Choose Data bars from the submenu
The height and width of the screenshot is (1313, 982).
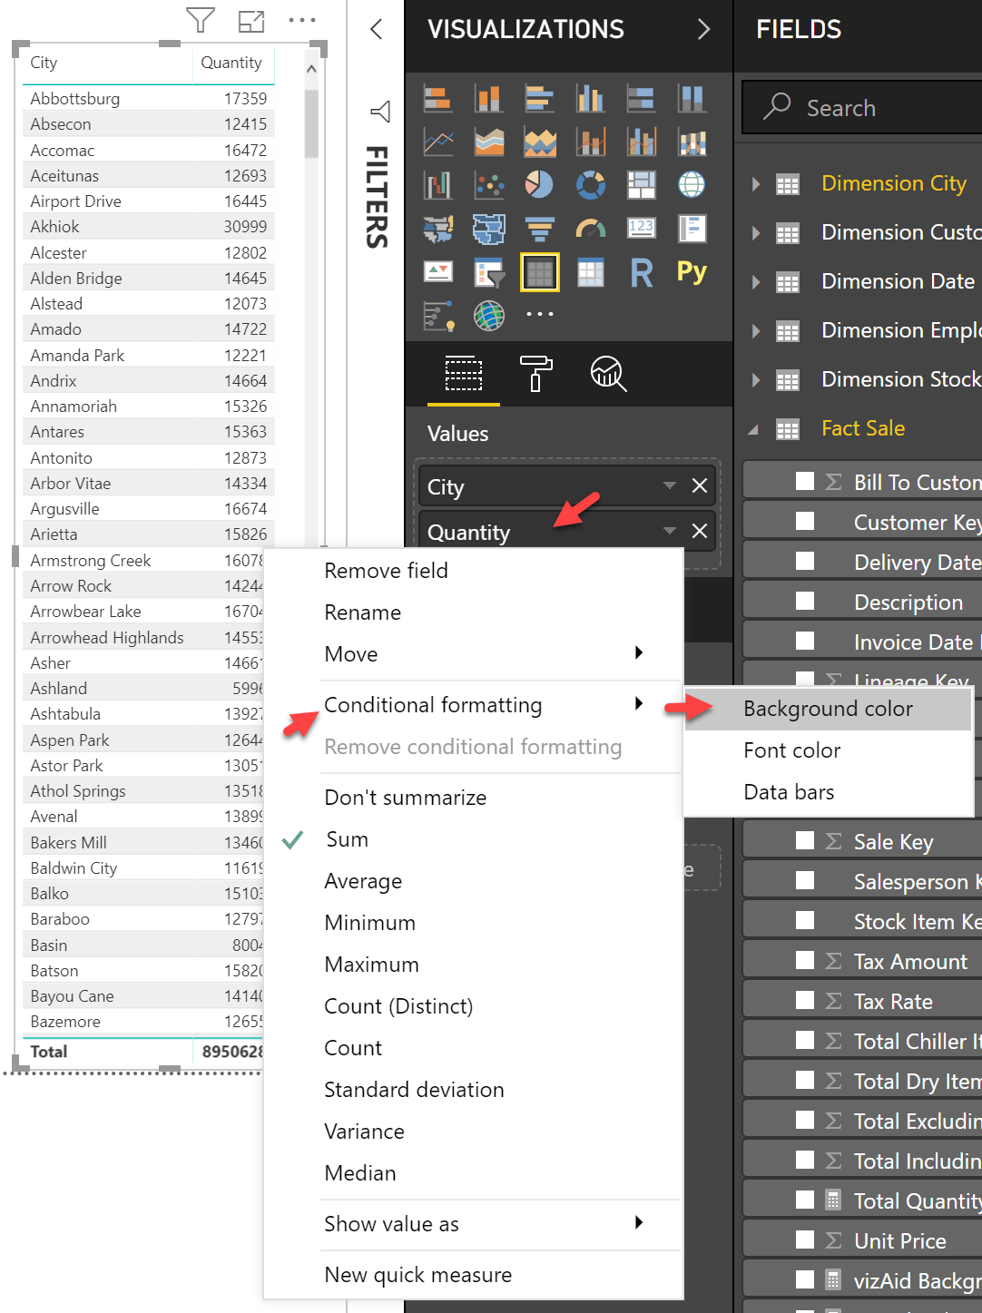tap(828, 792)
